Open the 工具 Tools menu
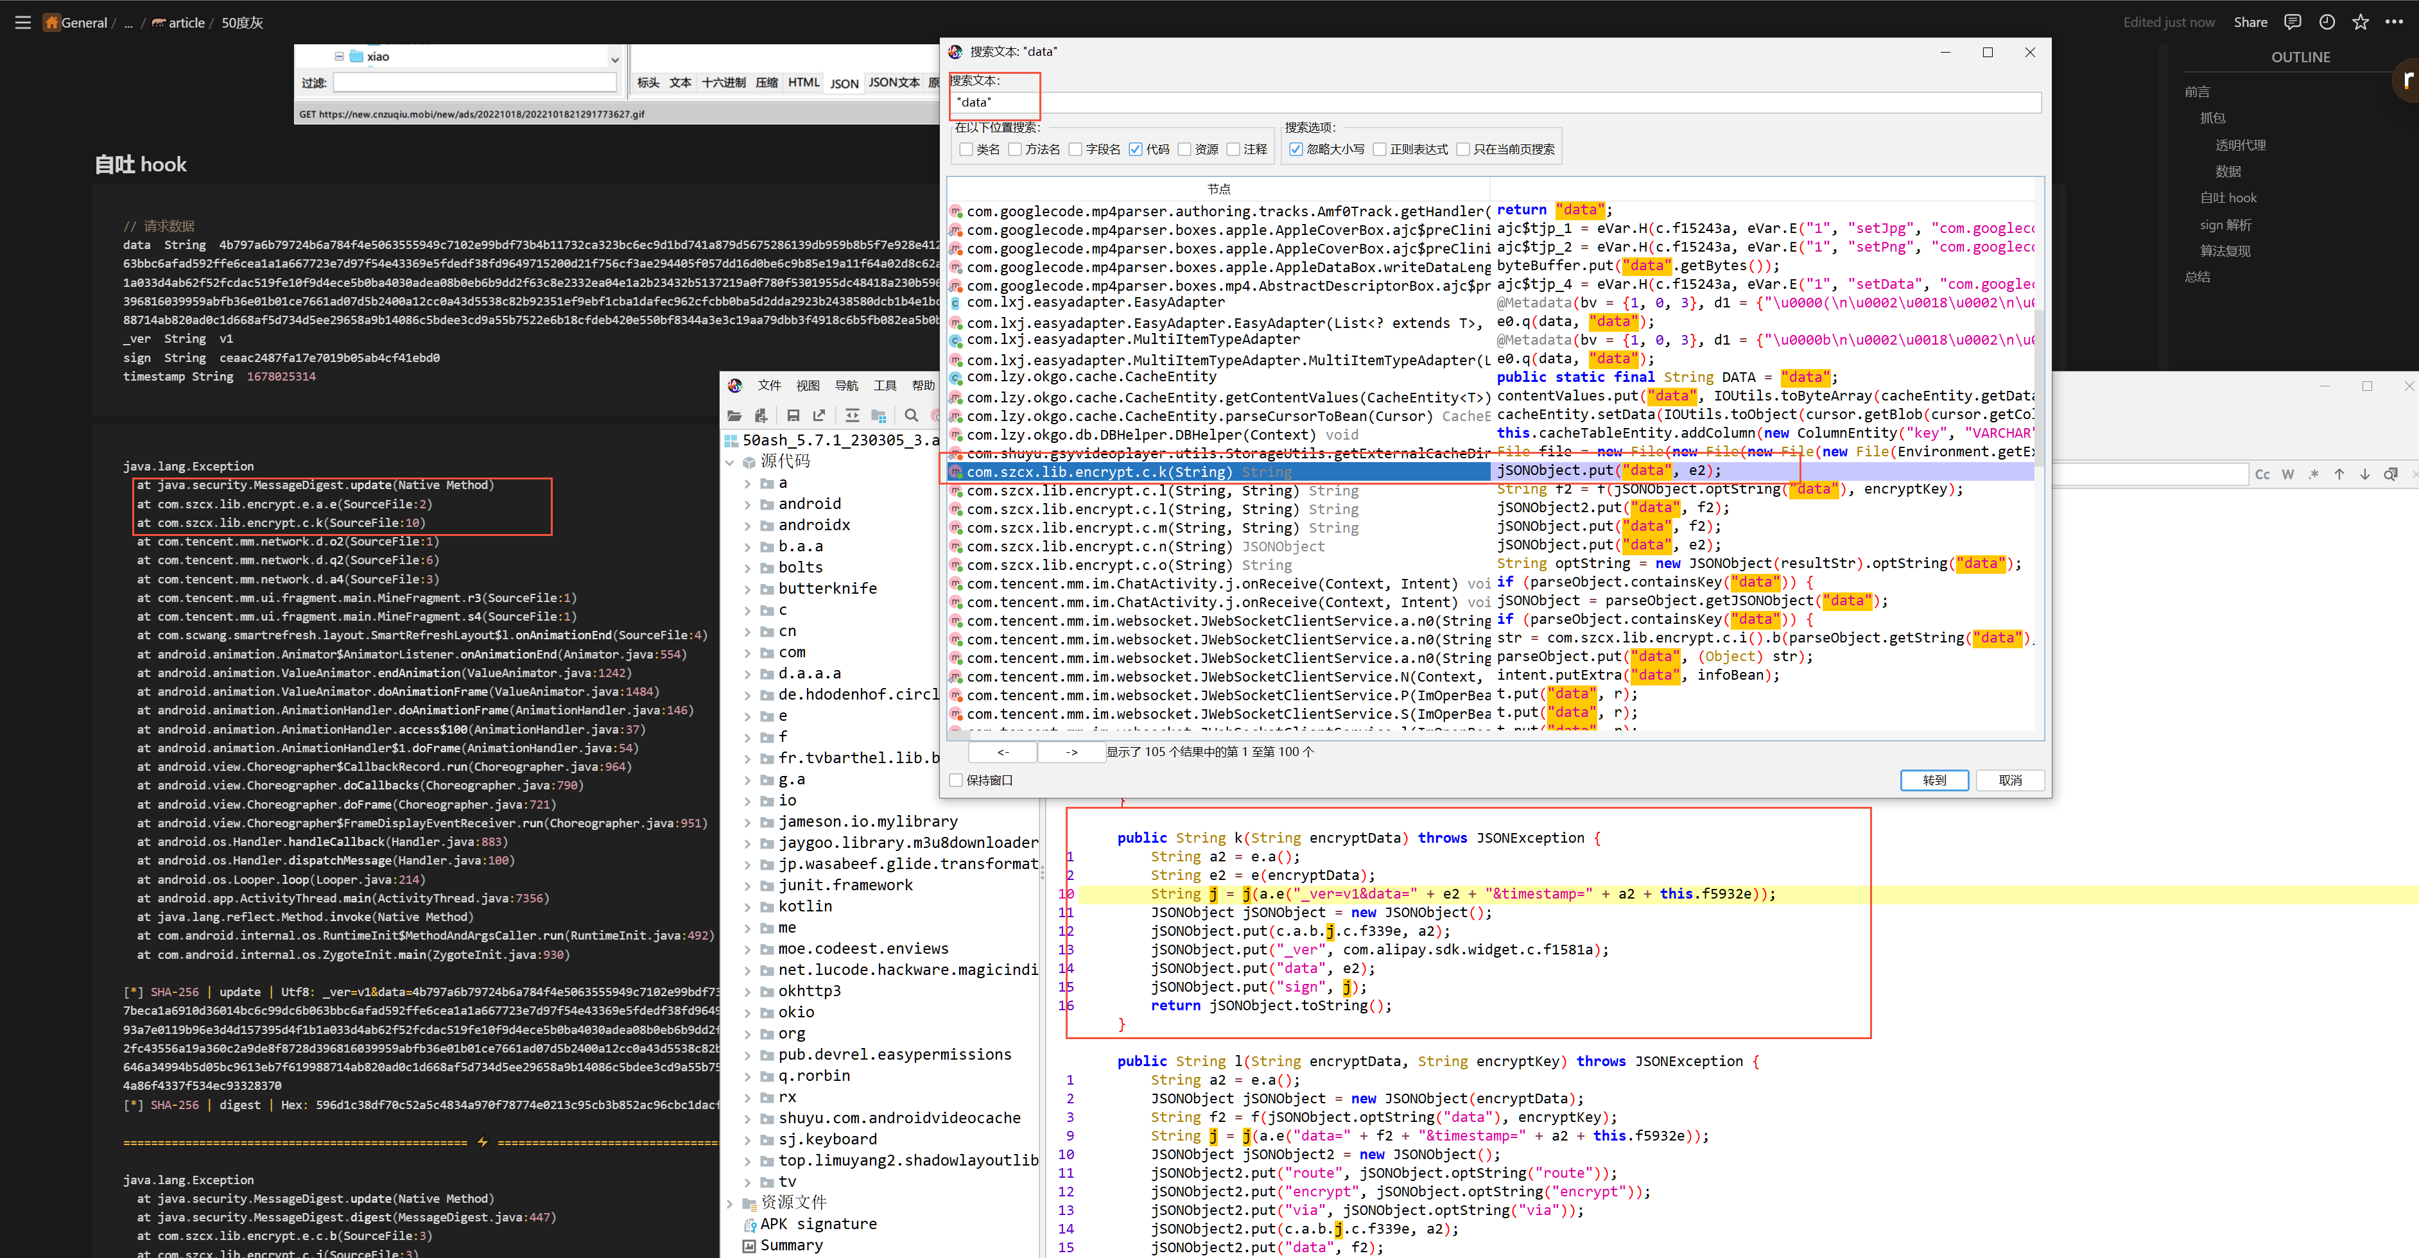 pos(885,386)
